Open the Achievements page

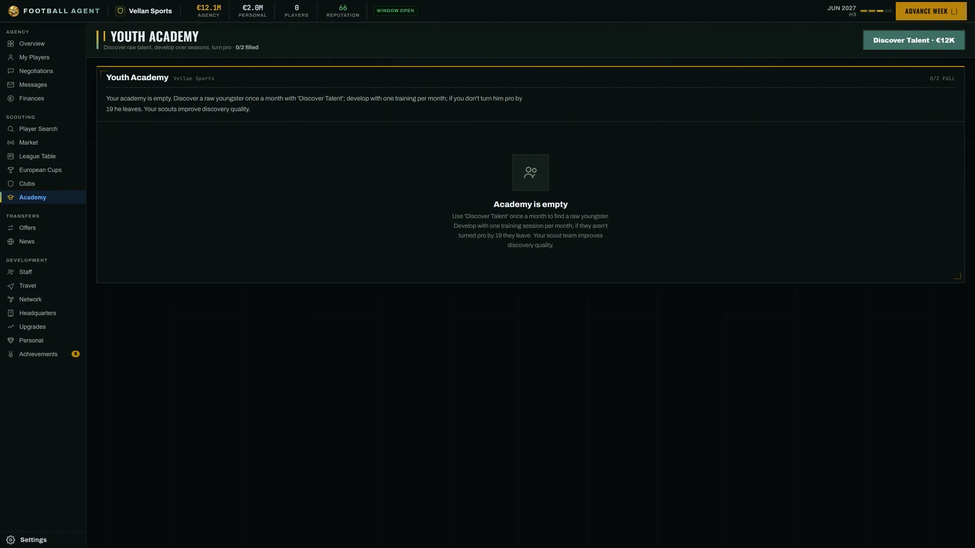click(x=43, y=354)
